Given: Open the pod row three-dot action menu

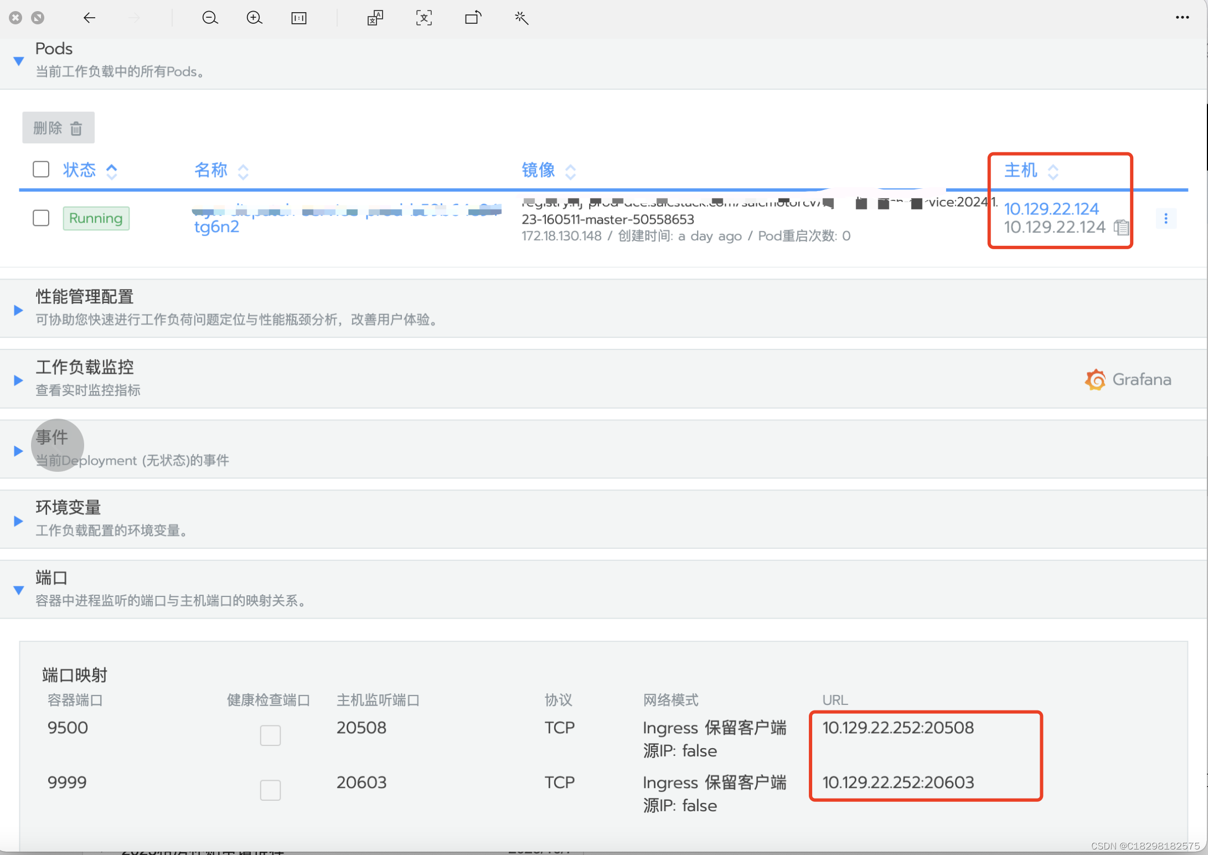Looking at the screenshot, I should tap(1166, 218).
